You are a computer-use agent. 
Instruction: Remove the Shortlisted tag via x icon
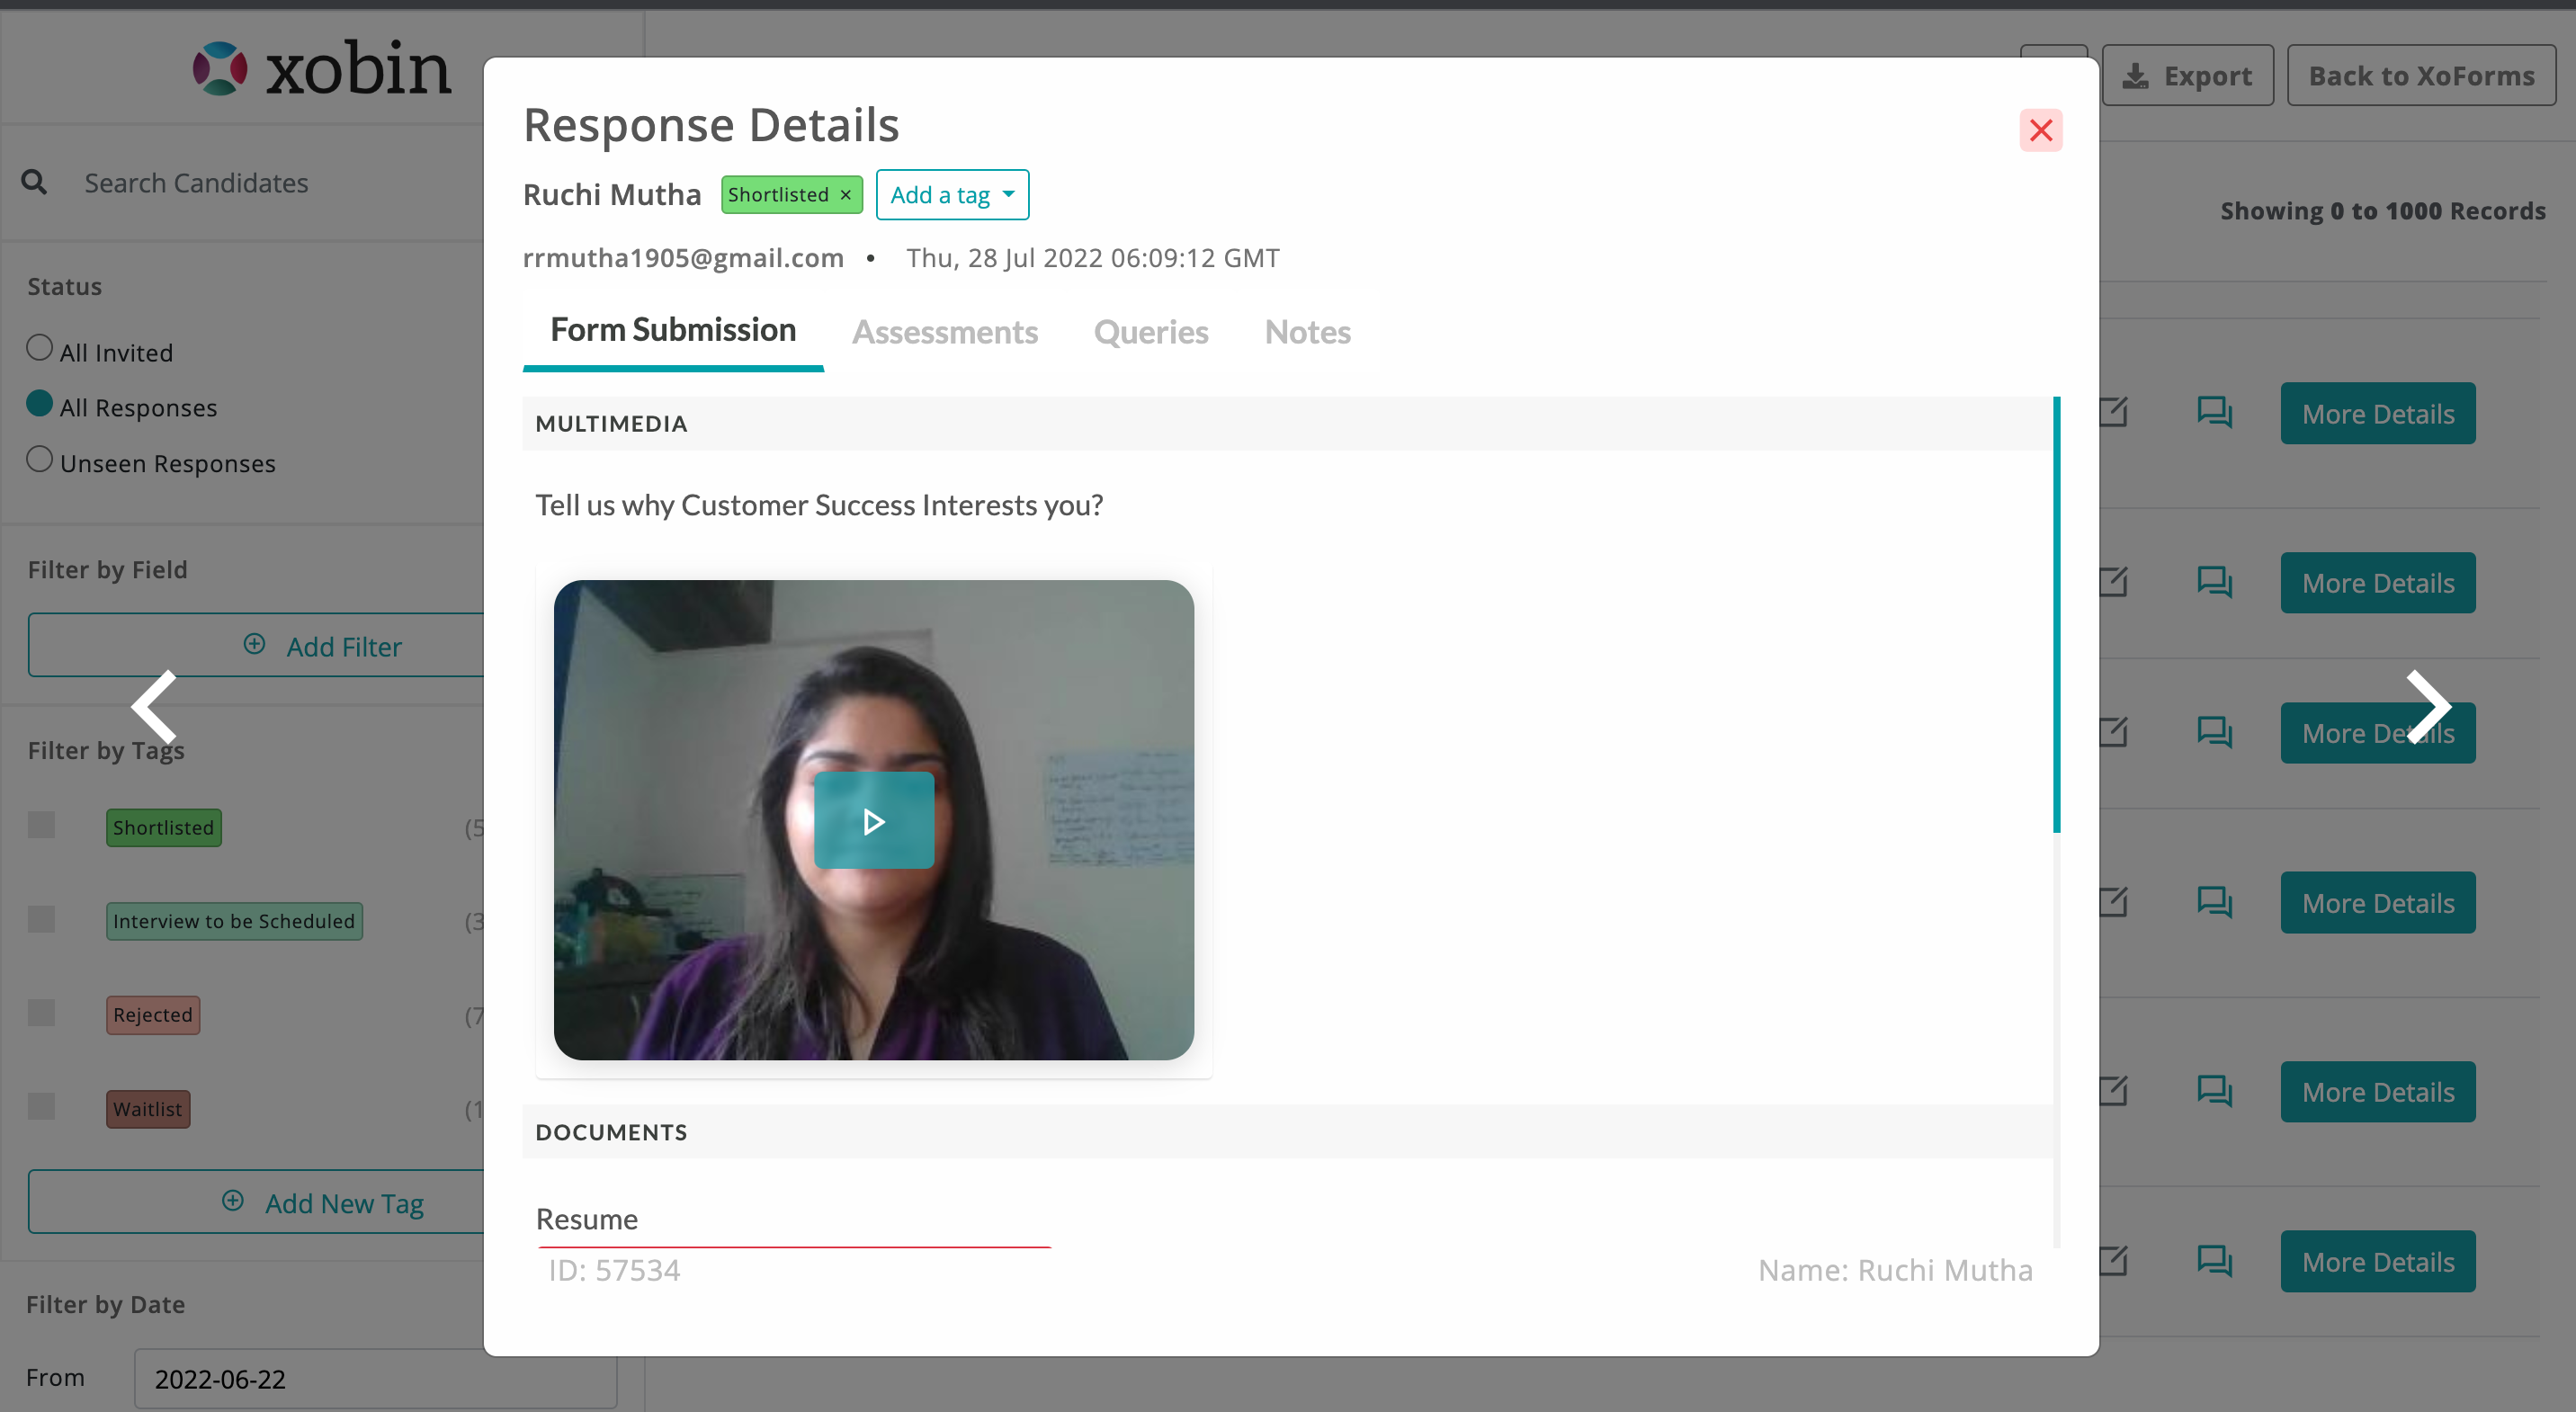pyautogui.click(x=846, y=195)
